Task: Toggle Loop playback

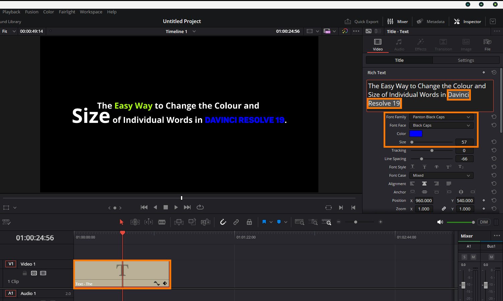Action: (200, 207)
